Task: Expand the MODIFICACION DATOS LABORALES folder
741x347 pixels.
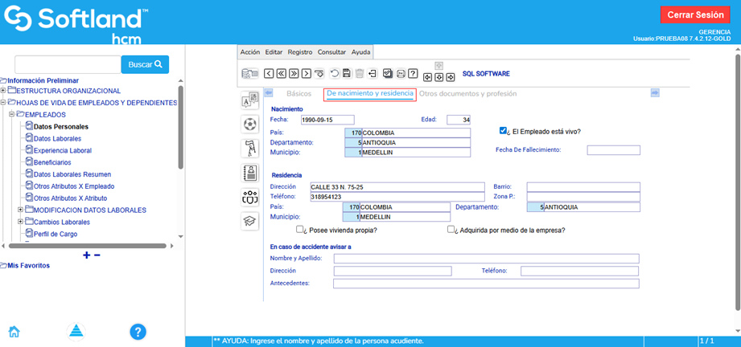Action: 21,210
